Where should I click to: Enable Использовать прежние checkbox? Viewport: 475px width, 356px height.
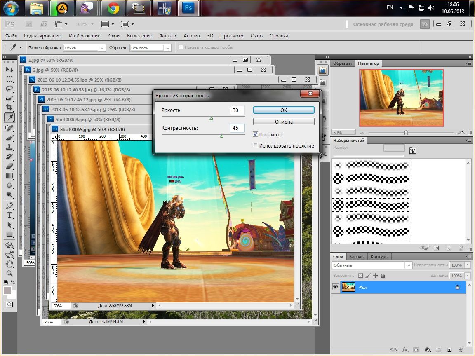point(255,145)
